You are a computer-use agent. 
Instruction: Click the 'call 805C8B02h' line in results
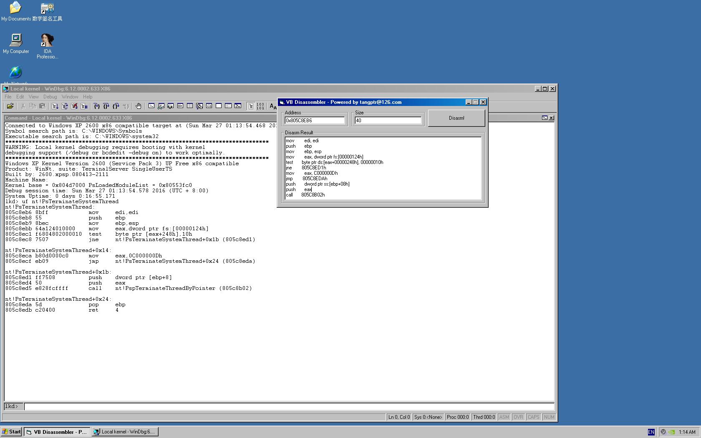tap(305, 195)
